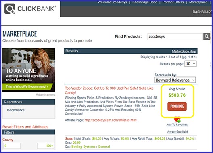This screenshot has width=213, height=153.
Task: Open the Knowledge Base menu item
Action: point(145,2)
